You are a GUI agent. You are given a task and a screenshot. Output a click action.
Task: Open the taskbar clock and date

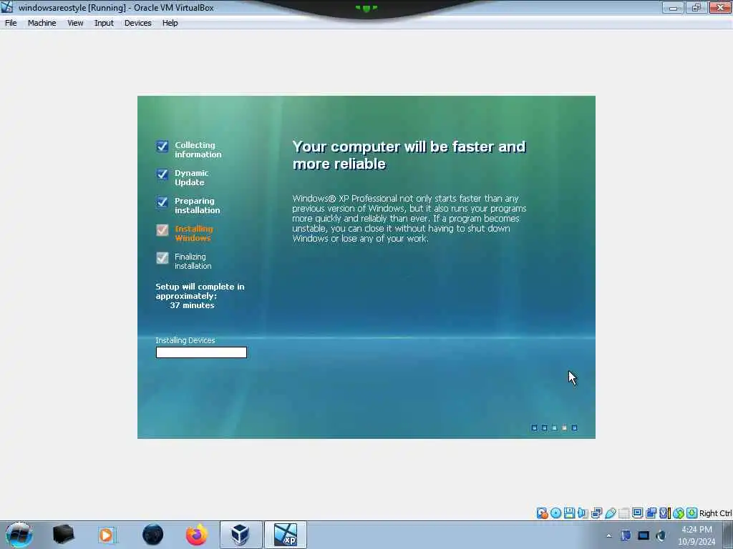click(696, 535)
